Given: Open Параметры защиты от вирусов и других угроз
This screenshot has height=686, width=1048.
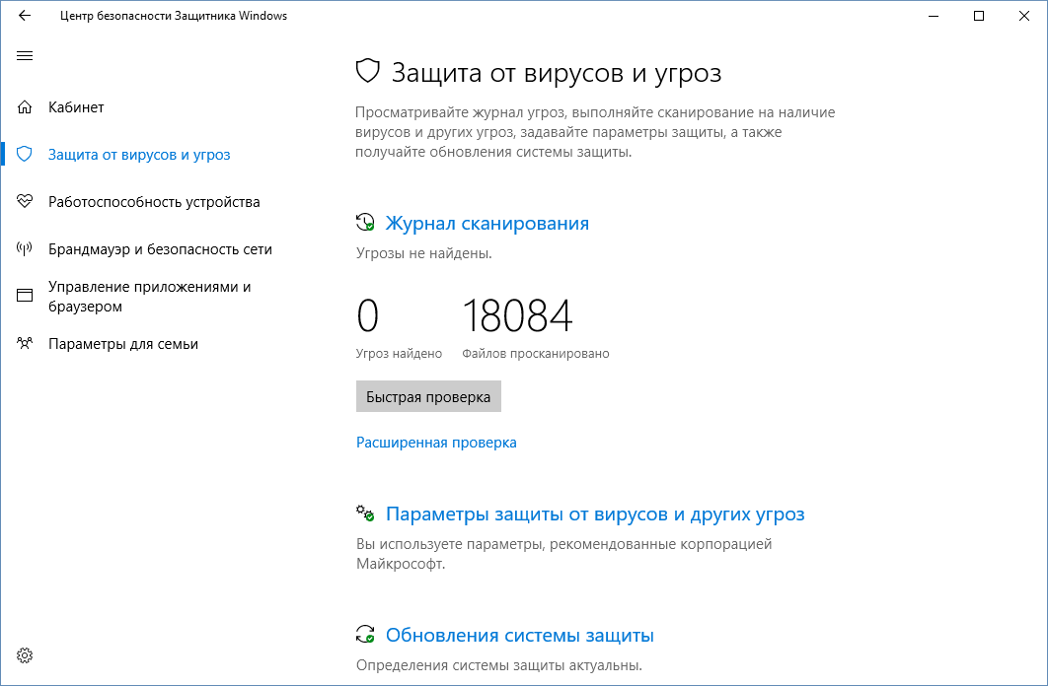Looking at the screenshot, I should point(595,514).
